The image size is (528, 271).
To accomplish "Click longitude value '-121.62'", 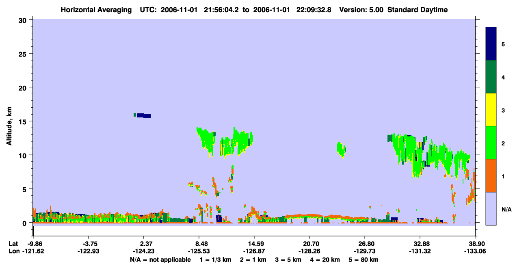I will (34, 251).
